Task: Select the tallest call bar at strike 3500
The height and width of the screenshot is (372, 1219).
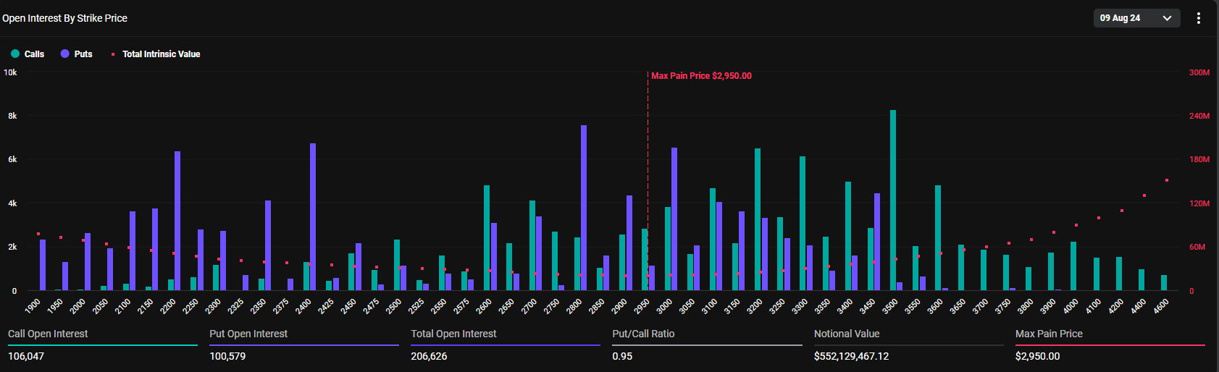Action: 893,200
